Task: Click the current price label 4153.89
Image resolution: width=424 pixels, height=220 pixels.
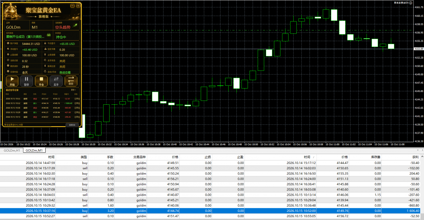Action: click(x=418, y=49)
